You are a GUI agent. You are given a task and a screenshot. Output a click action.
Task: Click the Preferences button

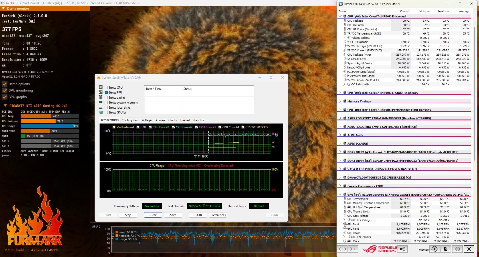tap(218, 215)
